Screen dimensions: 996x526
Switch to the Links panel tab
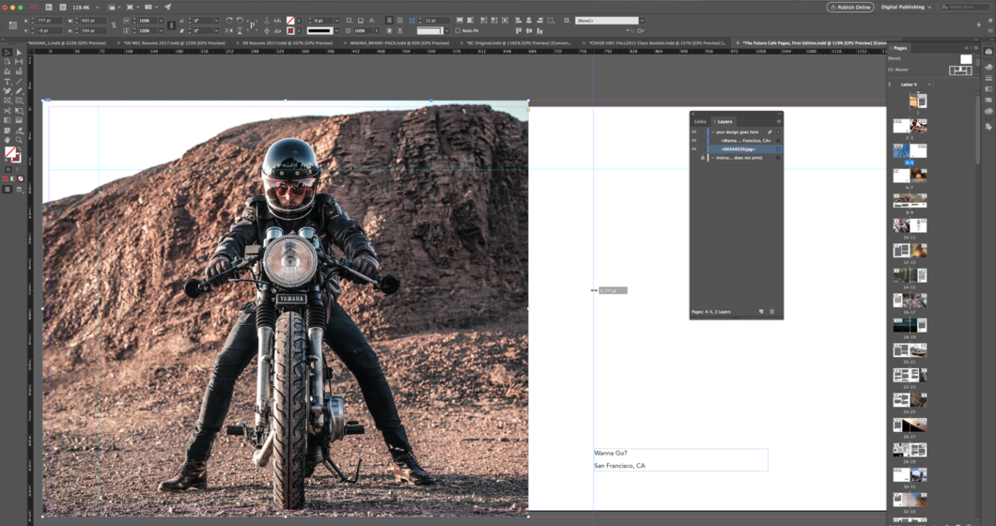tap(700, 121)
